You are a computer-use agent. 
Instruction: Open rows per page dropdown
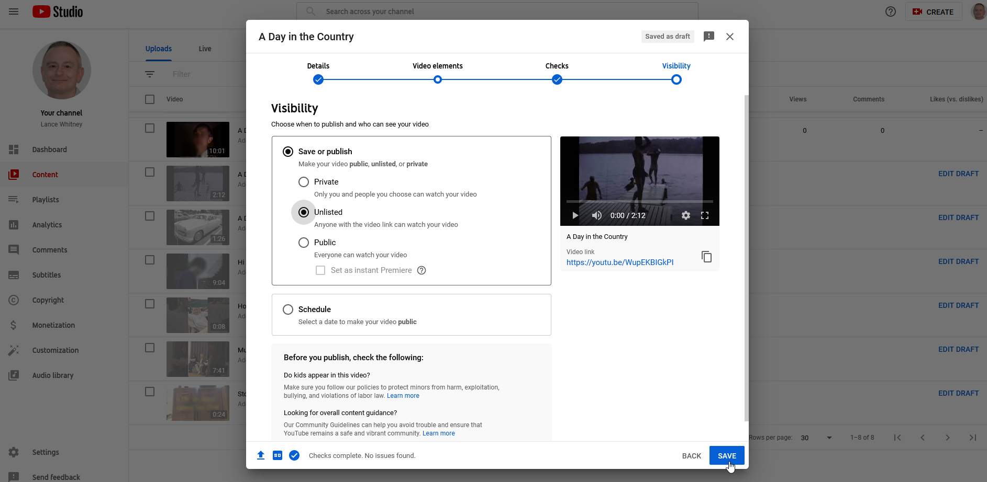pyautogui.click(x=817, y=438)
